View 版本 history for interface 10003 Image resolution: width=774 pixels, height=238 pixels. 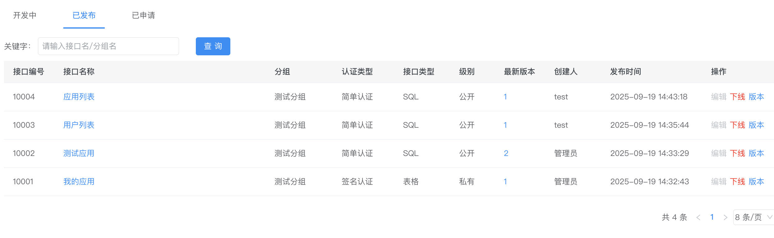point(756,125)
